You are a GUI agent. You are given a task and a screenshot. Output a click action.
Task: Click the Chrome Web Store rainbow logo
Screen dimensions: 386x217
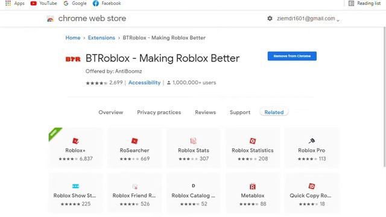50,19
